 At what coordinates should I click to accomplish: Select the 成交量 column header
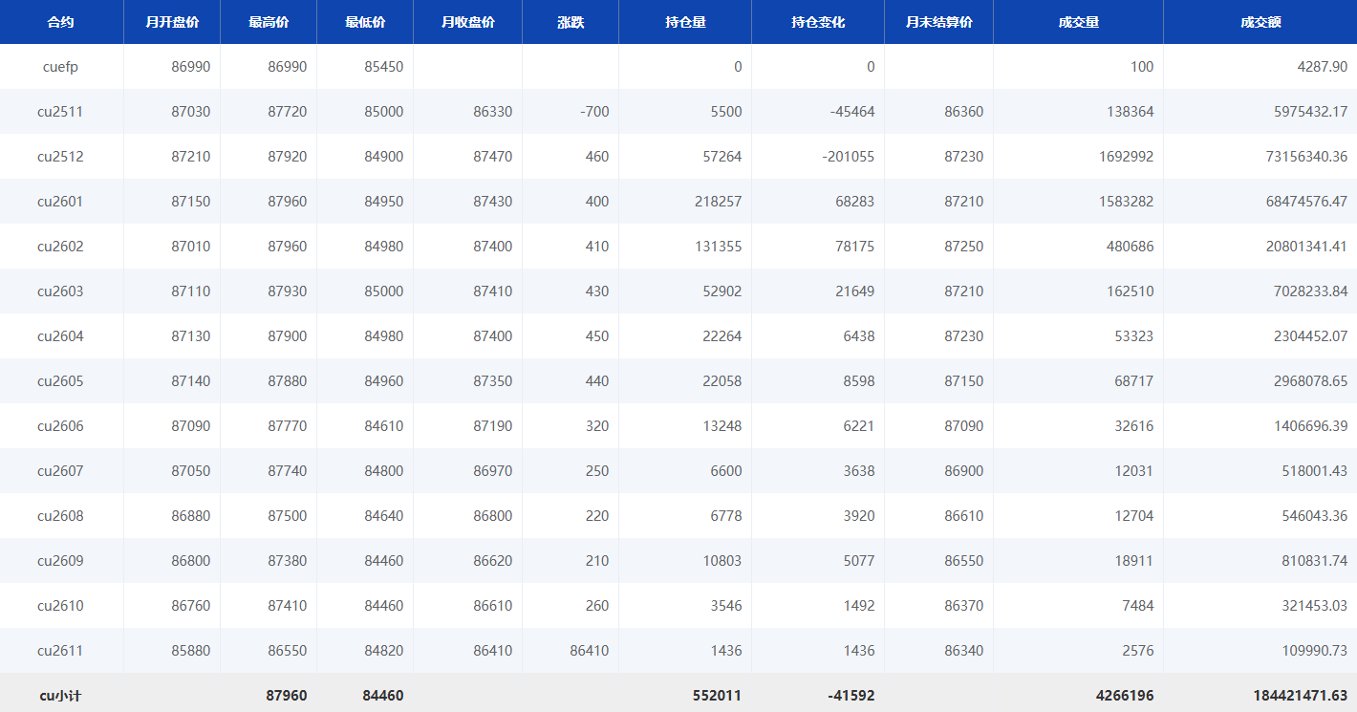1078,22
